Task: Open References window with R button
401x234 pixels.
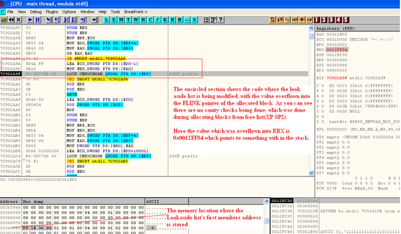Action: click(180, 20)
